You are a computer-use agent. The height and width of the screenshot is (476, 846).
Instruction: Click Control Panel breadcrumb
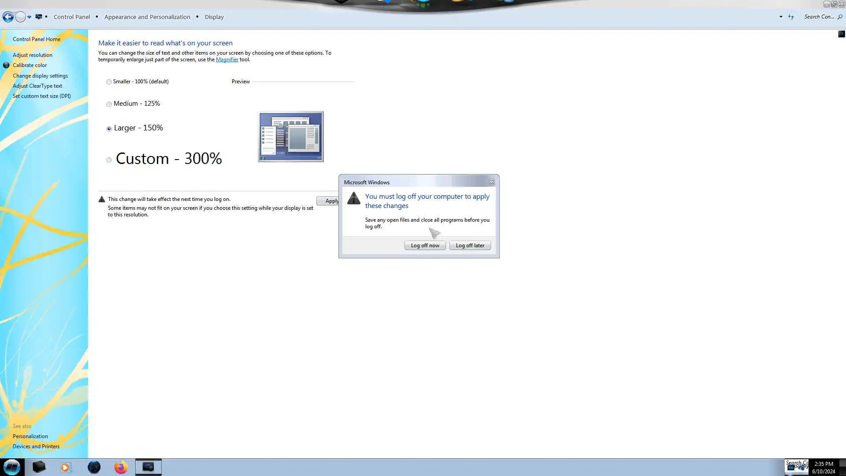coord(71,17)
